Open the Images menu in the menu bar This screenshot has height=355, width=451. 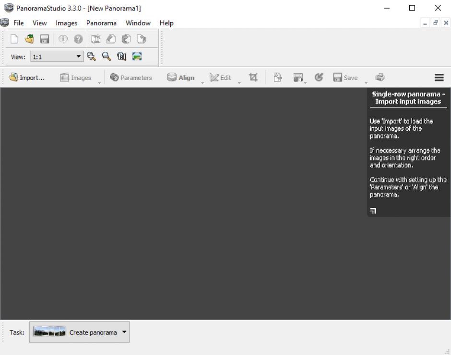click(x=66, y=23)
